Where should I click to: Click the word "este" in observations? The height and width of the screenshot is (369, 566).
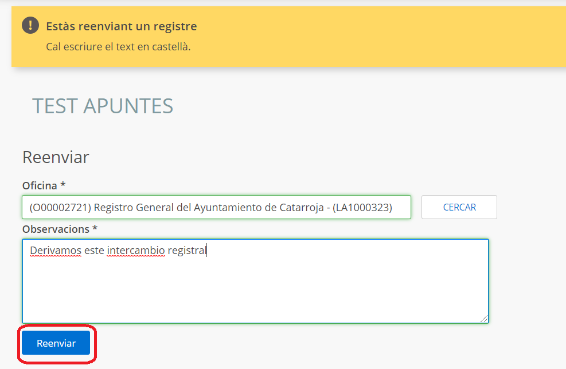tap(94, 250)
